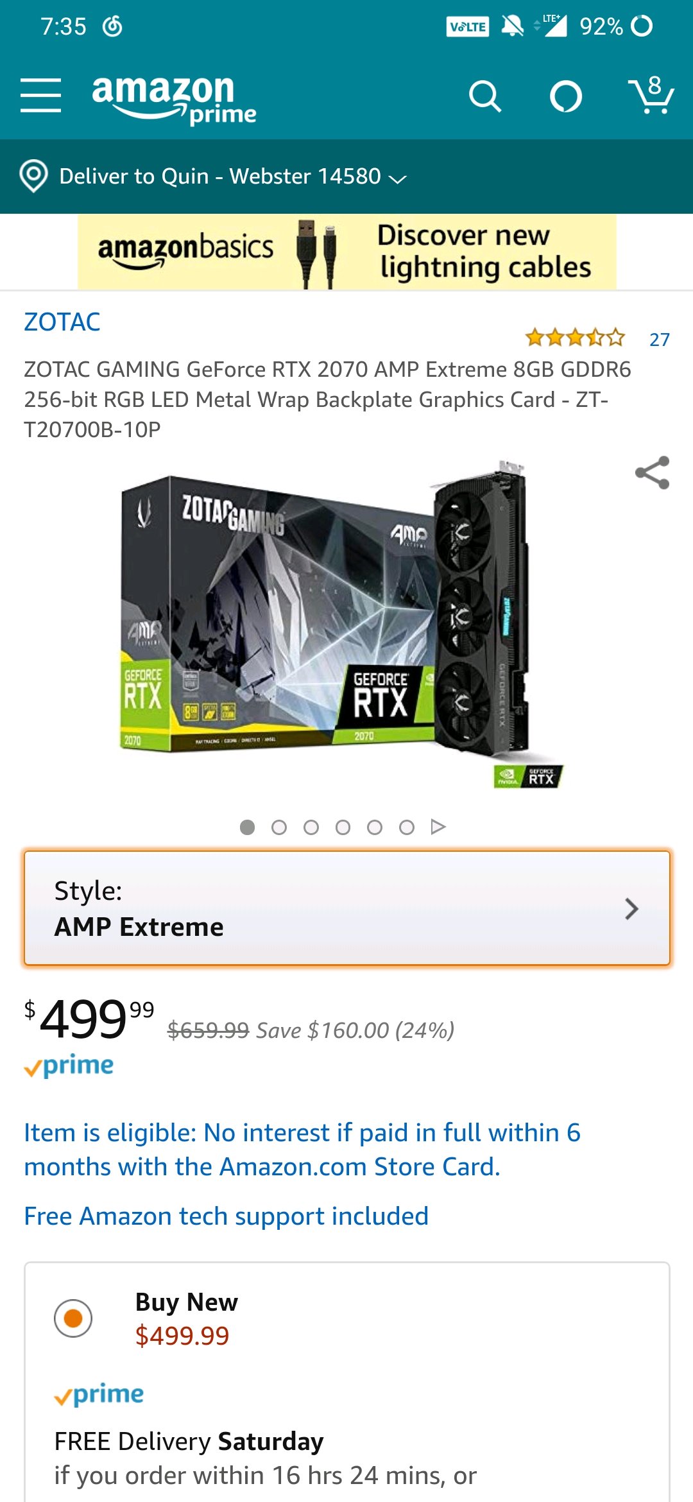Tap the star rating icons

575,337
